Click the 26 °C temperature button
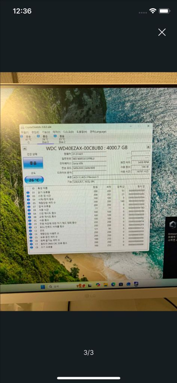The width and height of the screenshot is (177, 383). point(34,180)
